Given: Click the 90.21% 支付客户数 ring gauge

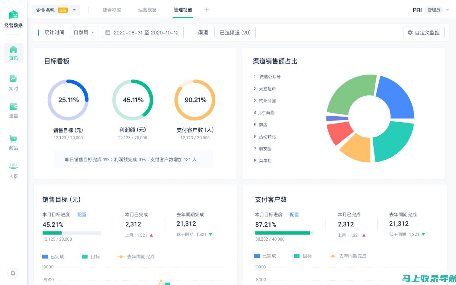Looking at the screenshot, I should [x=195, y=100].
